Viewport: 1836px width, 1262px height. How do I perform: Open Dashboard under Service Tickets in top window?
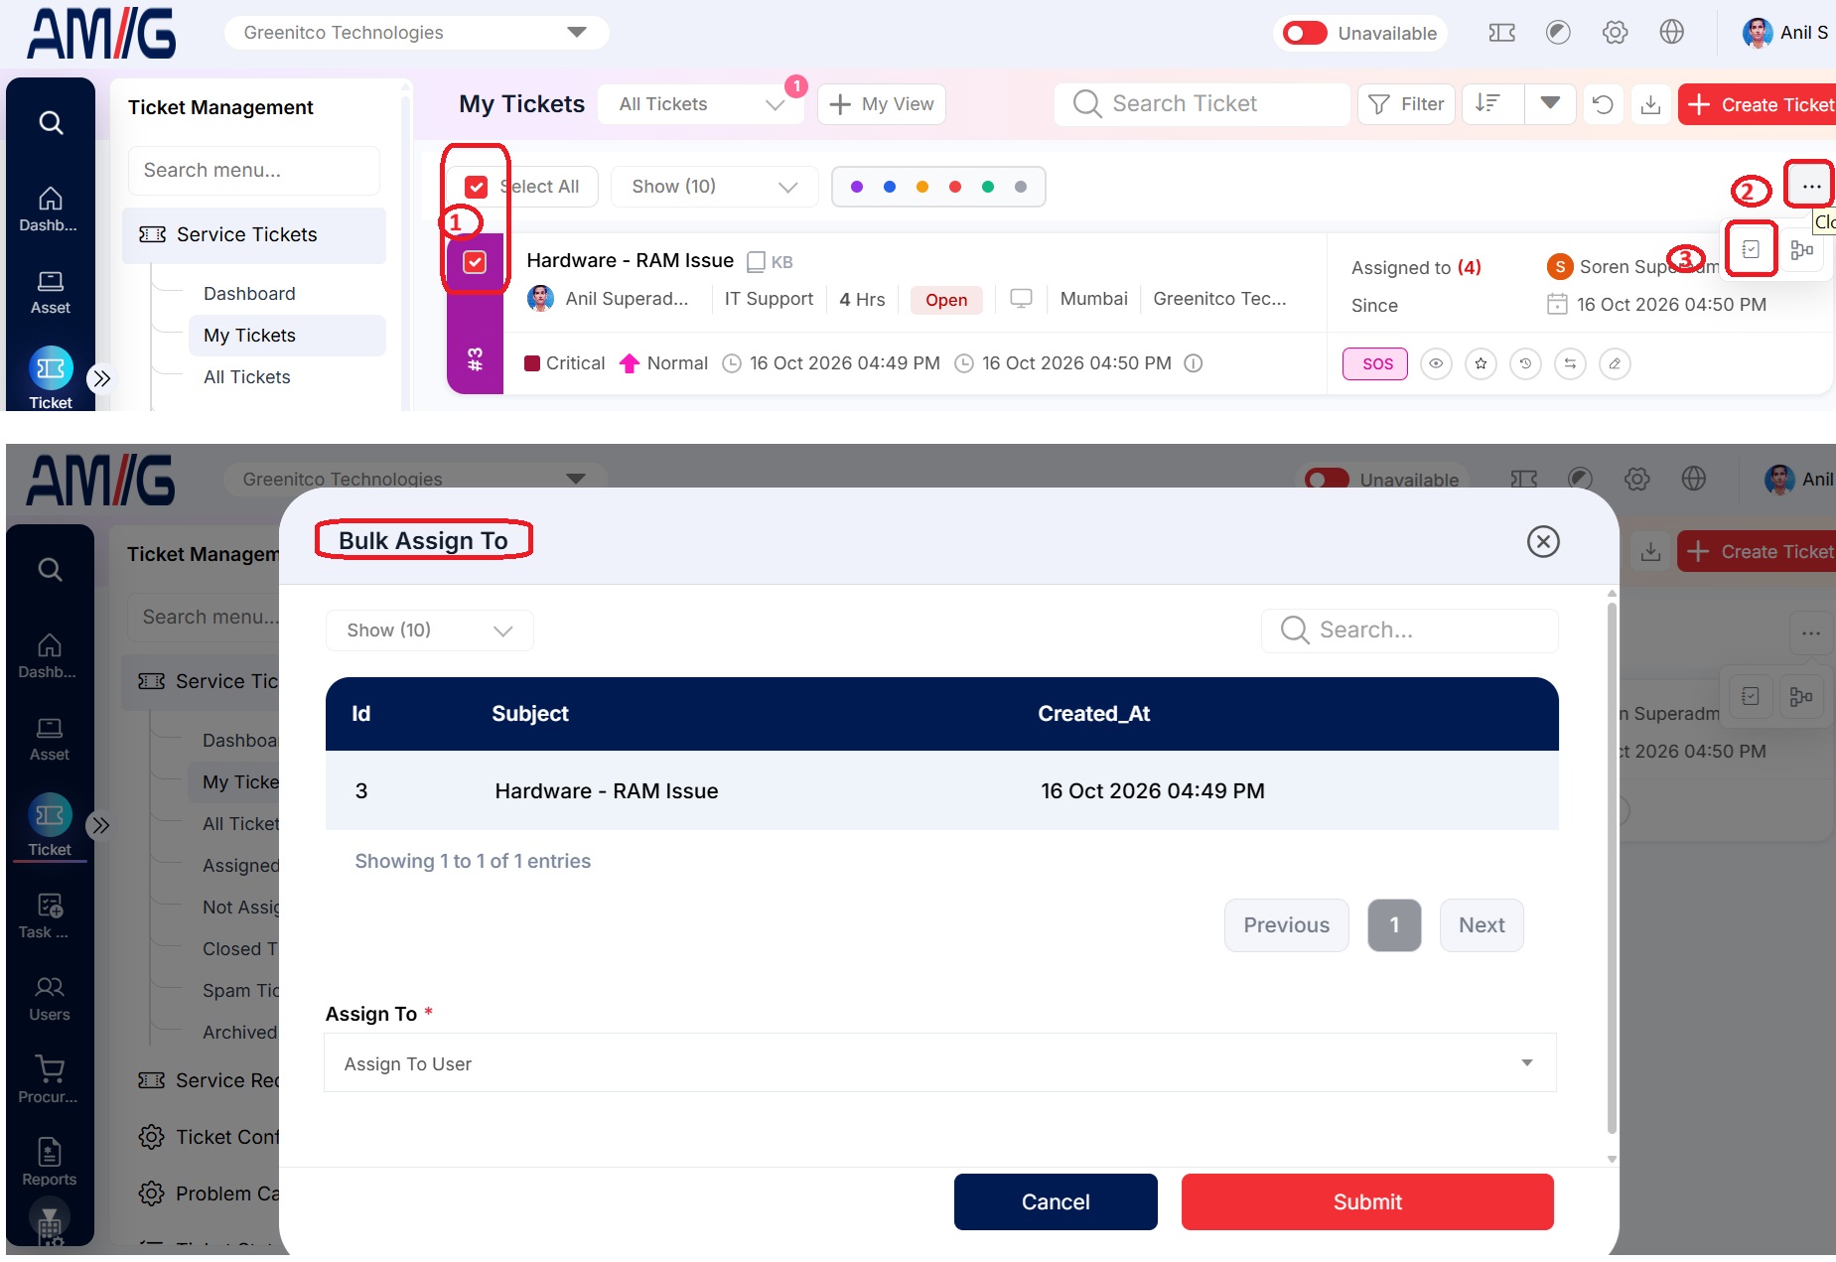coord(249,294)
